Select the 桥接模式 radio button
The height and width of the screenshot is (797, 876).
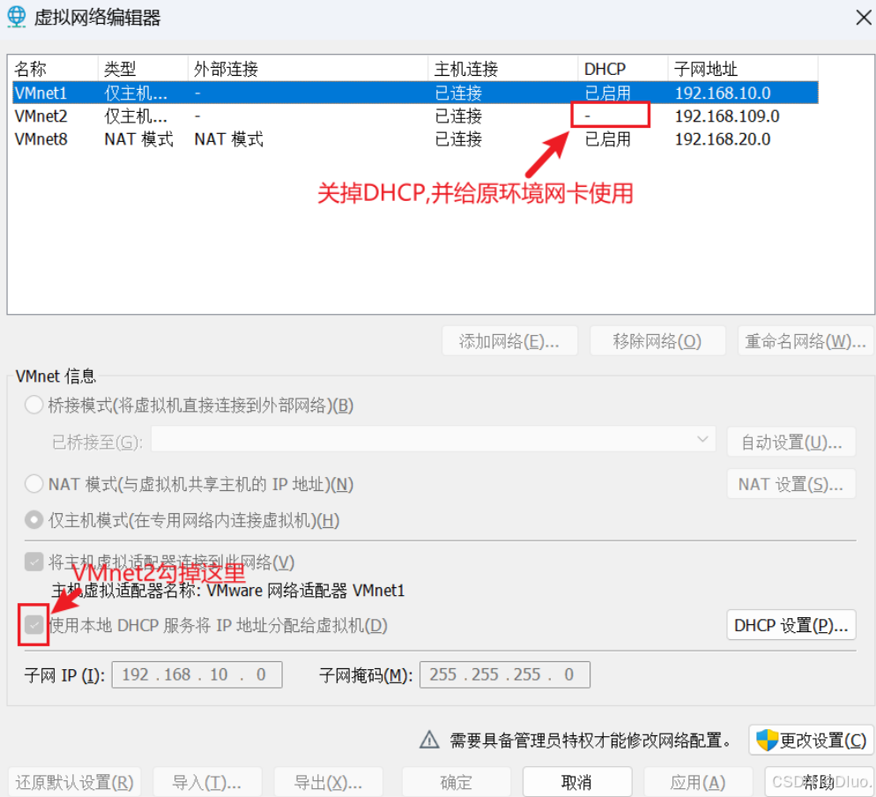pos(34,405)
